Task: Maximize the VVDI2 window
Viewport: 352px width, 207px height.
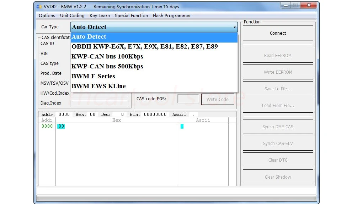Action: point(295,5)
